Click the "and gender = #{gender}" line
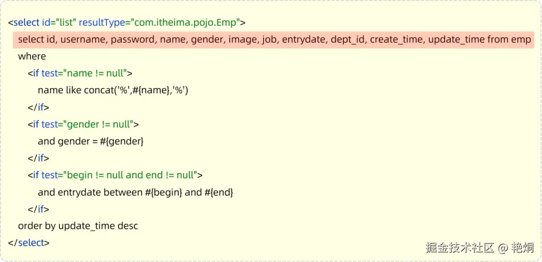542x262 pixels. point(91,142)
